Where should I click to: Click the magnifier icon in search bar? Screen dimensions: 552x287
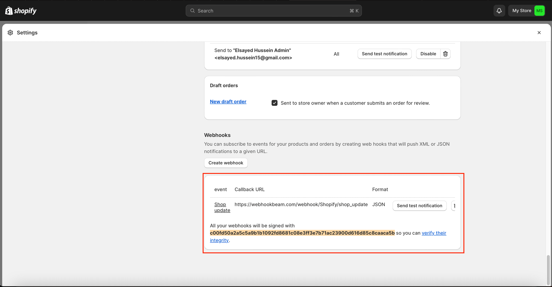[193, 11]
